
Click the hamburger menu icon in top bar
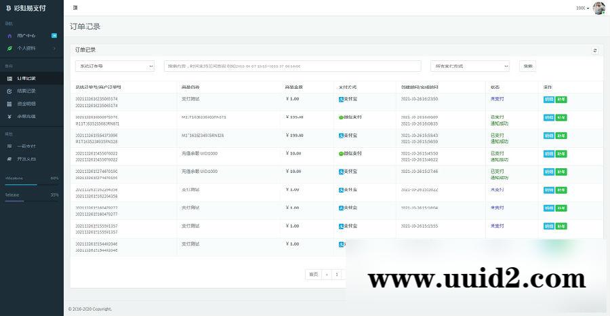click(x=75, y=7)
